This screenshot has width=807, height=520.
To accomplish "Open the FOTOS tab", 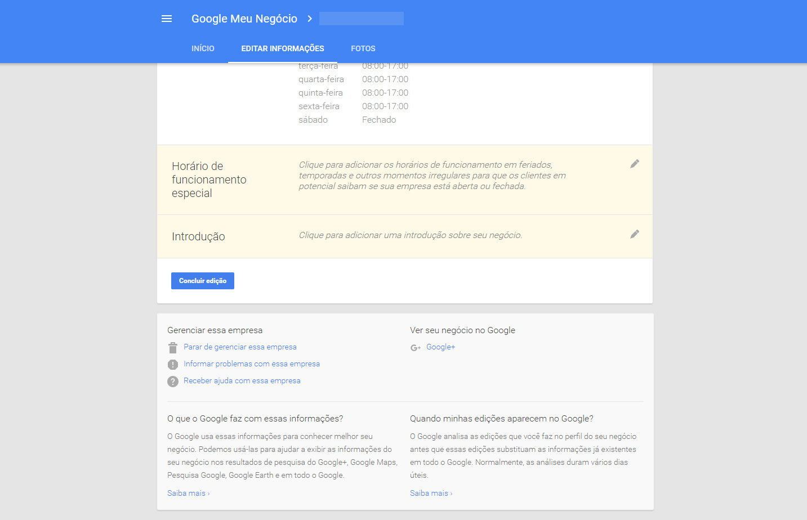I will pyautogui.click(x=363, y=48).
